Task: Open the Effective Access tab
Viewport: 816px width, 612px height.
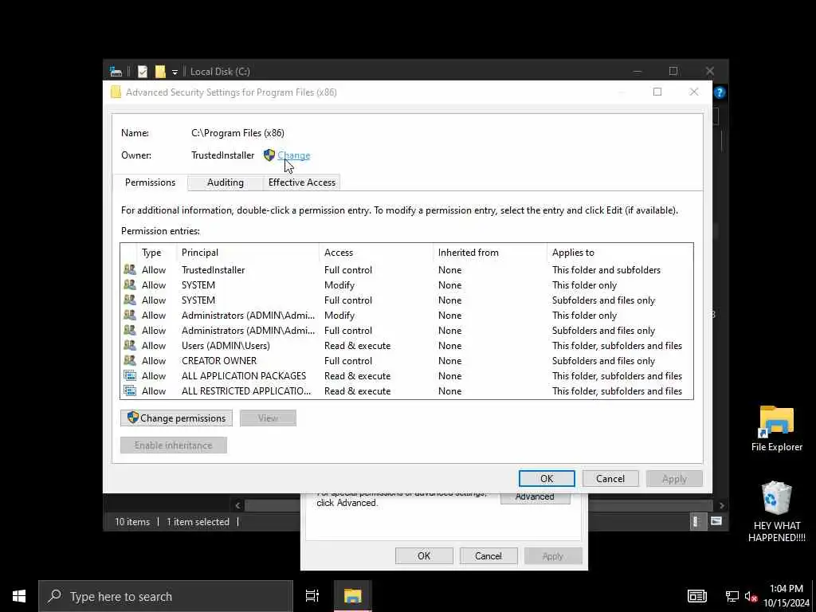Action: (x=301, y=182)
